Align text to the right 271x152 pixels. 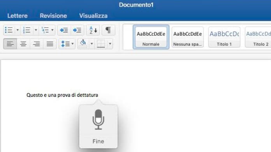pos(37,44)
